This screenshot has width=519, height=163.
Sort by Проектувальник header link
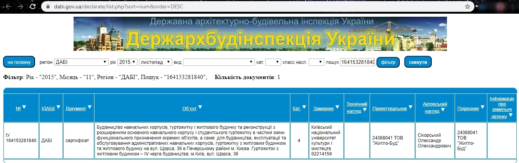tap(390, 109)
